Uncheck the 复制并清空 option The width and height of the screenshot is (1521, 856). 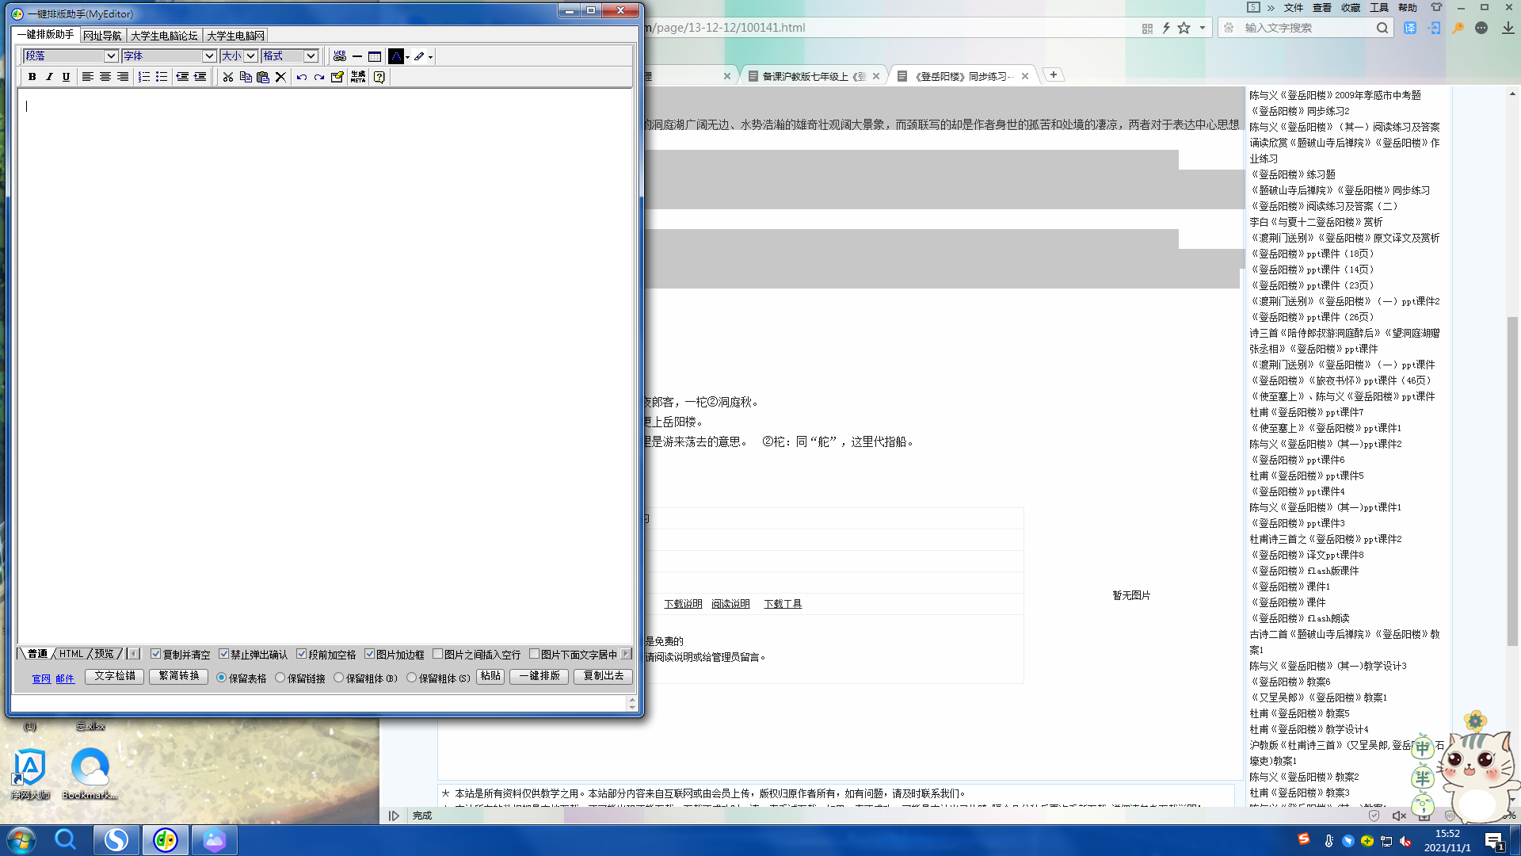156,654
